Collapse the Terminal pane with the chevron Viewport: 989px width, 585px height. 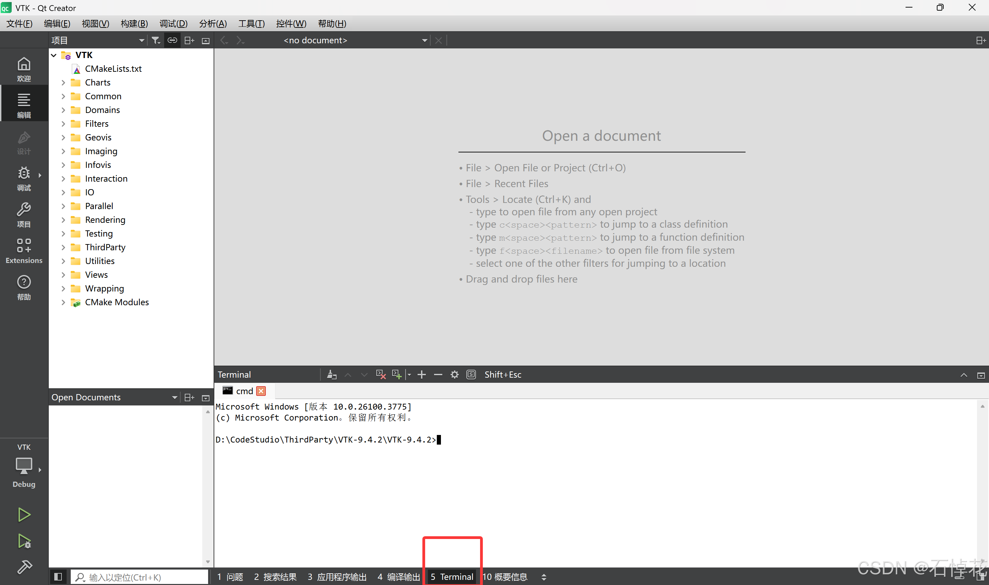tap(964, 375)
